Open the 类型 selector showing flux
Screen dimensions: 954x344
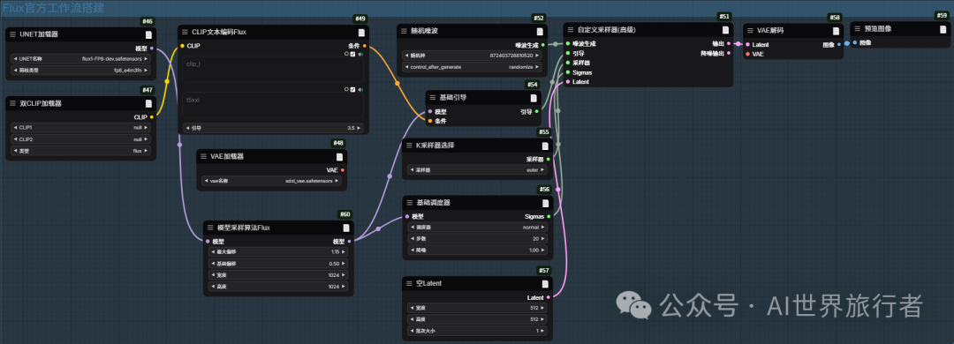pos(81,150)
